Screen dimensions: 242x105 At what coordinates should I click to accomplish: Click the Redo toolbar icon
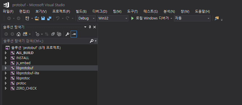[68, 18]
